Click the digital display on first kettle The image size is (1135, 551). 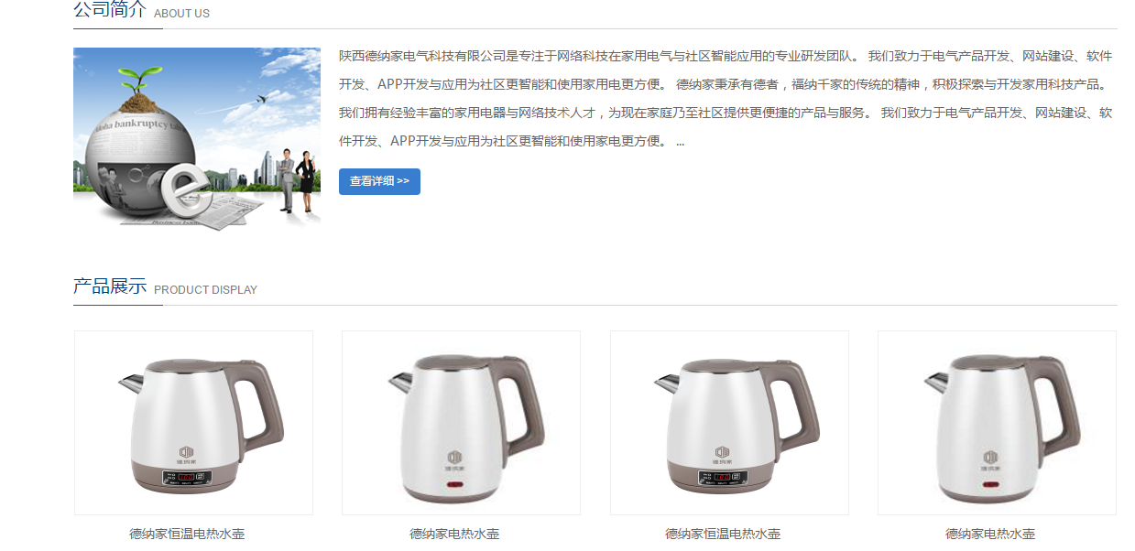(x=188, y=478)
